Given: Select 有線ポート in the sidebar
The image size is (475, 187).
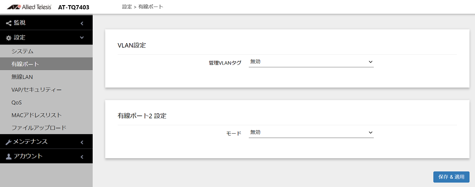Looking at the screenshot, I should pyautogui.click(x=25, y=64).
